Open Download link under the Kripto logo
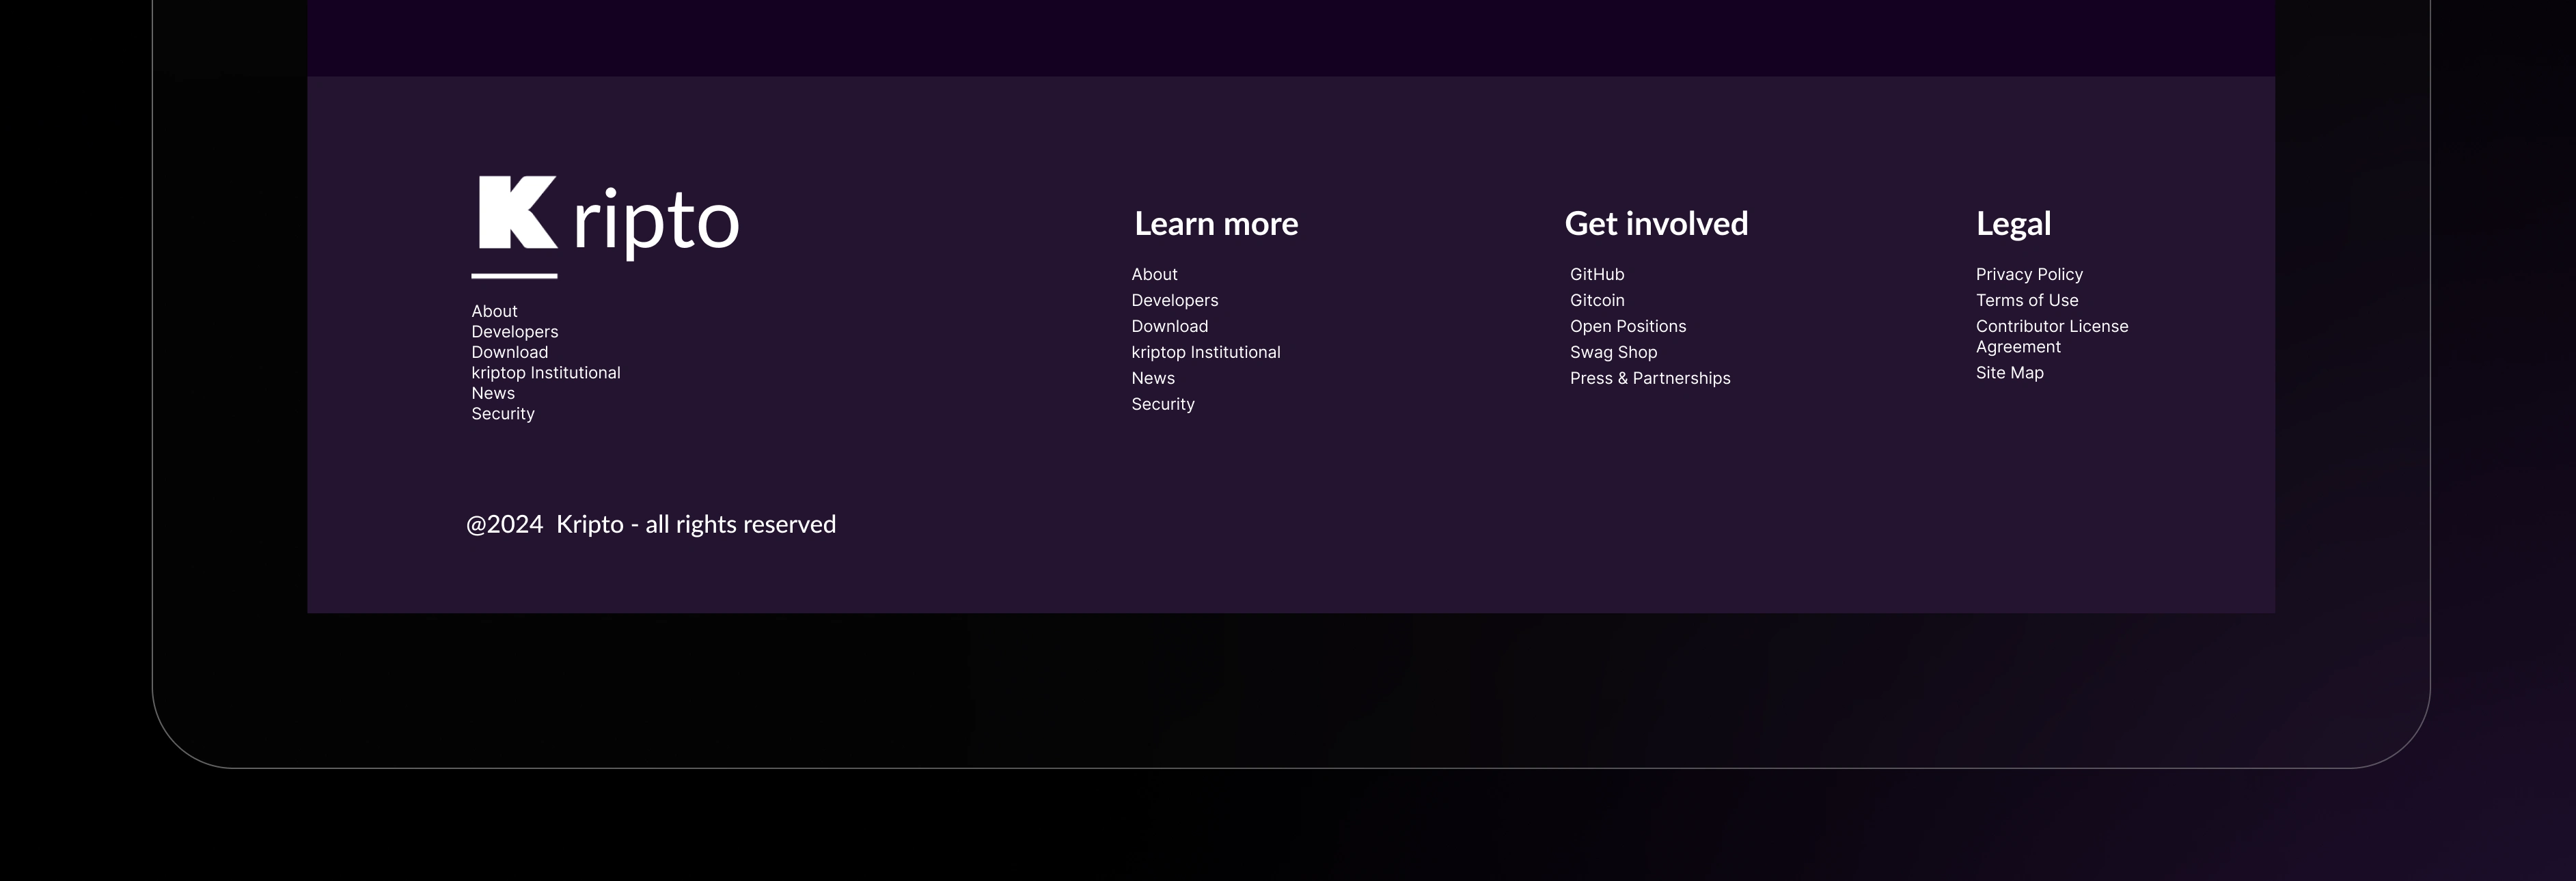2576x881 pixels. pyautogui.click(x=510, y=352)
